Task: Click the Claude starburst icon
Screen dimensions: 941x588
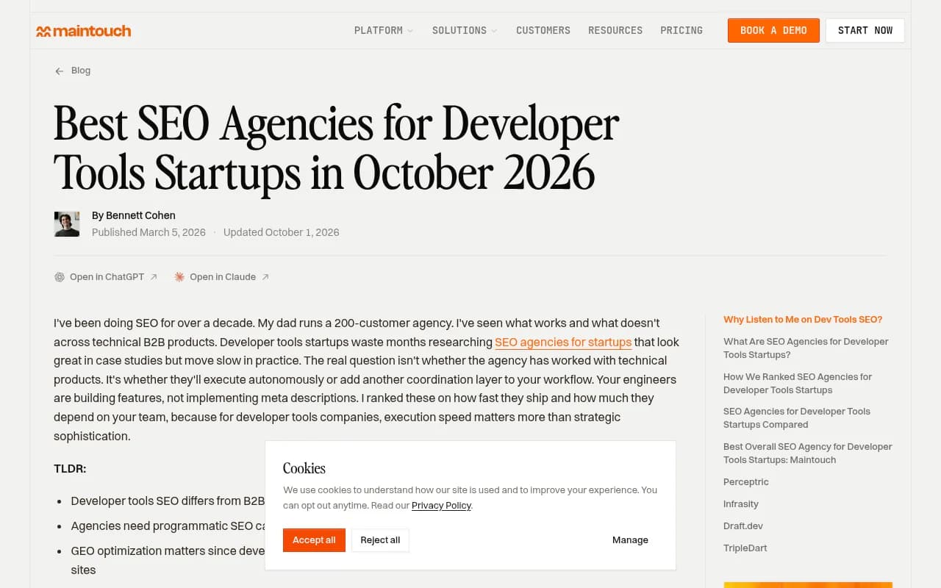Action: tap(179, 277)
